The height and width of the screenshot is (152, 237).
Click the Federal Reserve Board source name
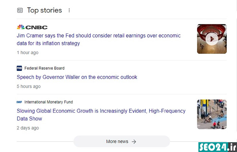point(44,68)
